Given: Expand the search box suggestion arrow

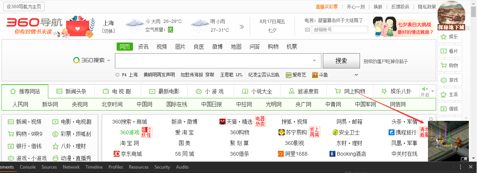Looking at the screenshot, I should tap(315, 61).
